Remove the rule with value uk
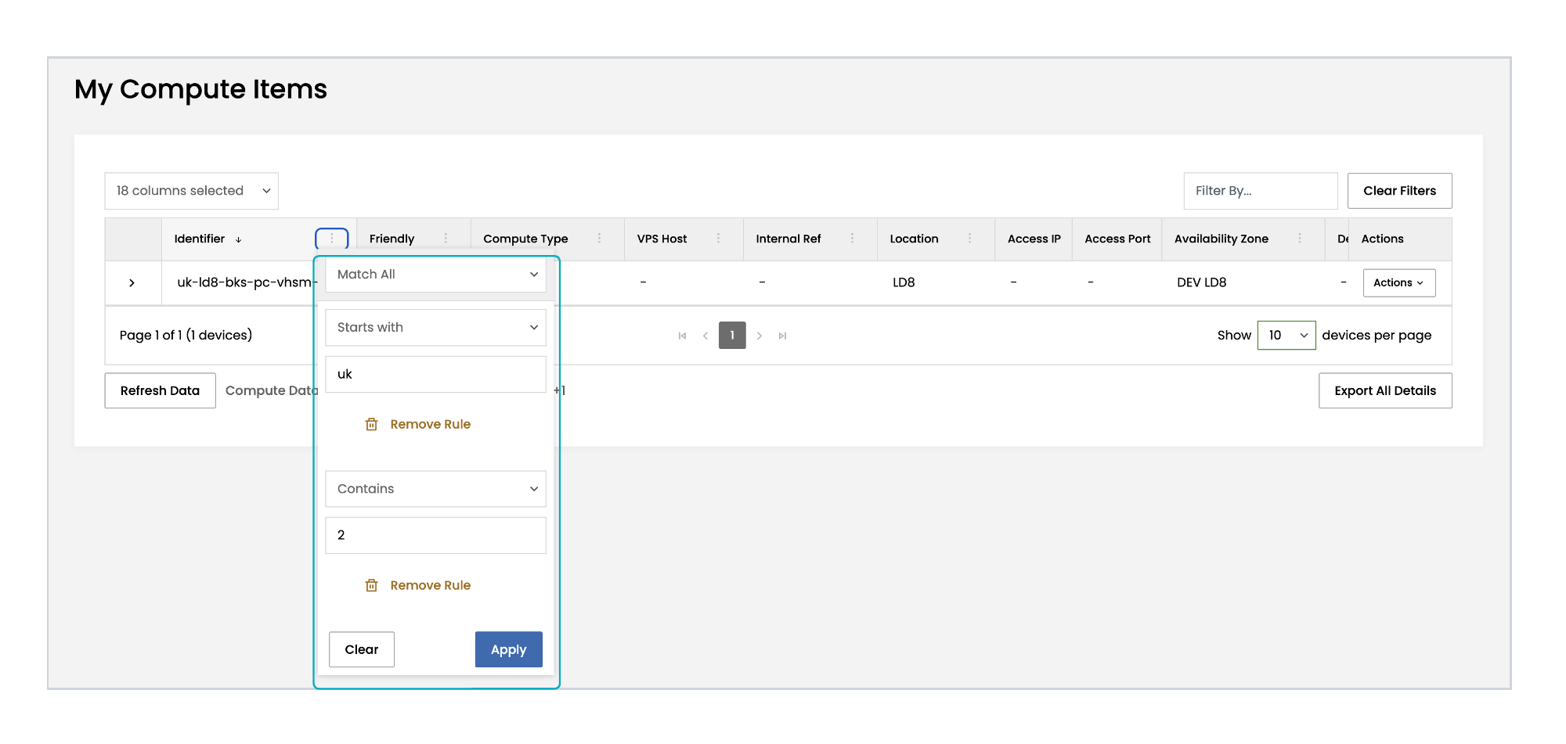1566x744 pixels. coord(418,424)
